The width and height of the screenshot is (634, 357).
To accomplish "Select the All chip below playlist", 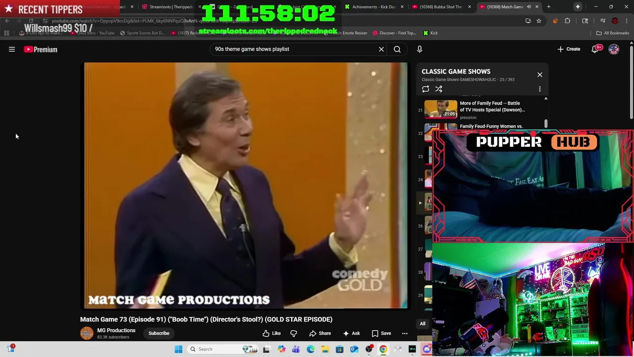I will click(423, 324).
